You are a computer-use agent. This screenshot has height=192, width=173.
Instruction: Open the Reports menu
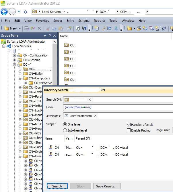[100, 21]
